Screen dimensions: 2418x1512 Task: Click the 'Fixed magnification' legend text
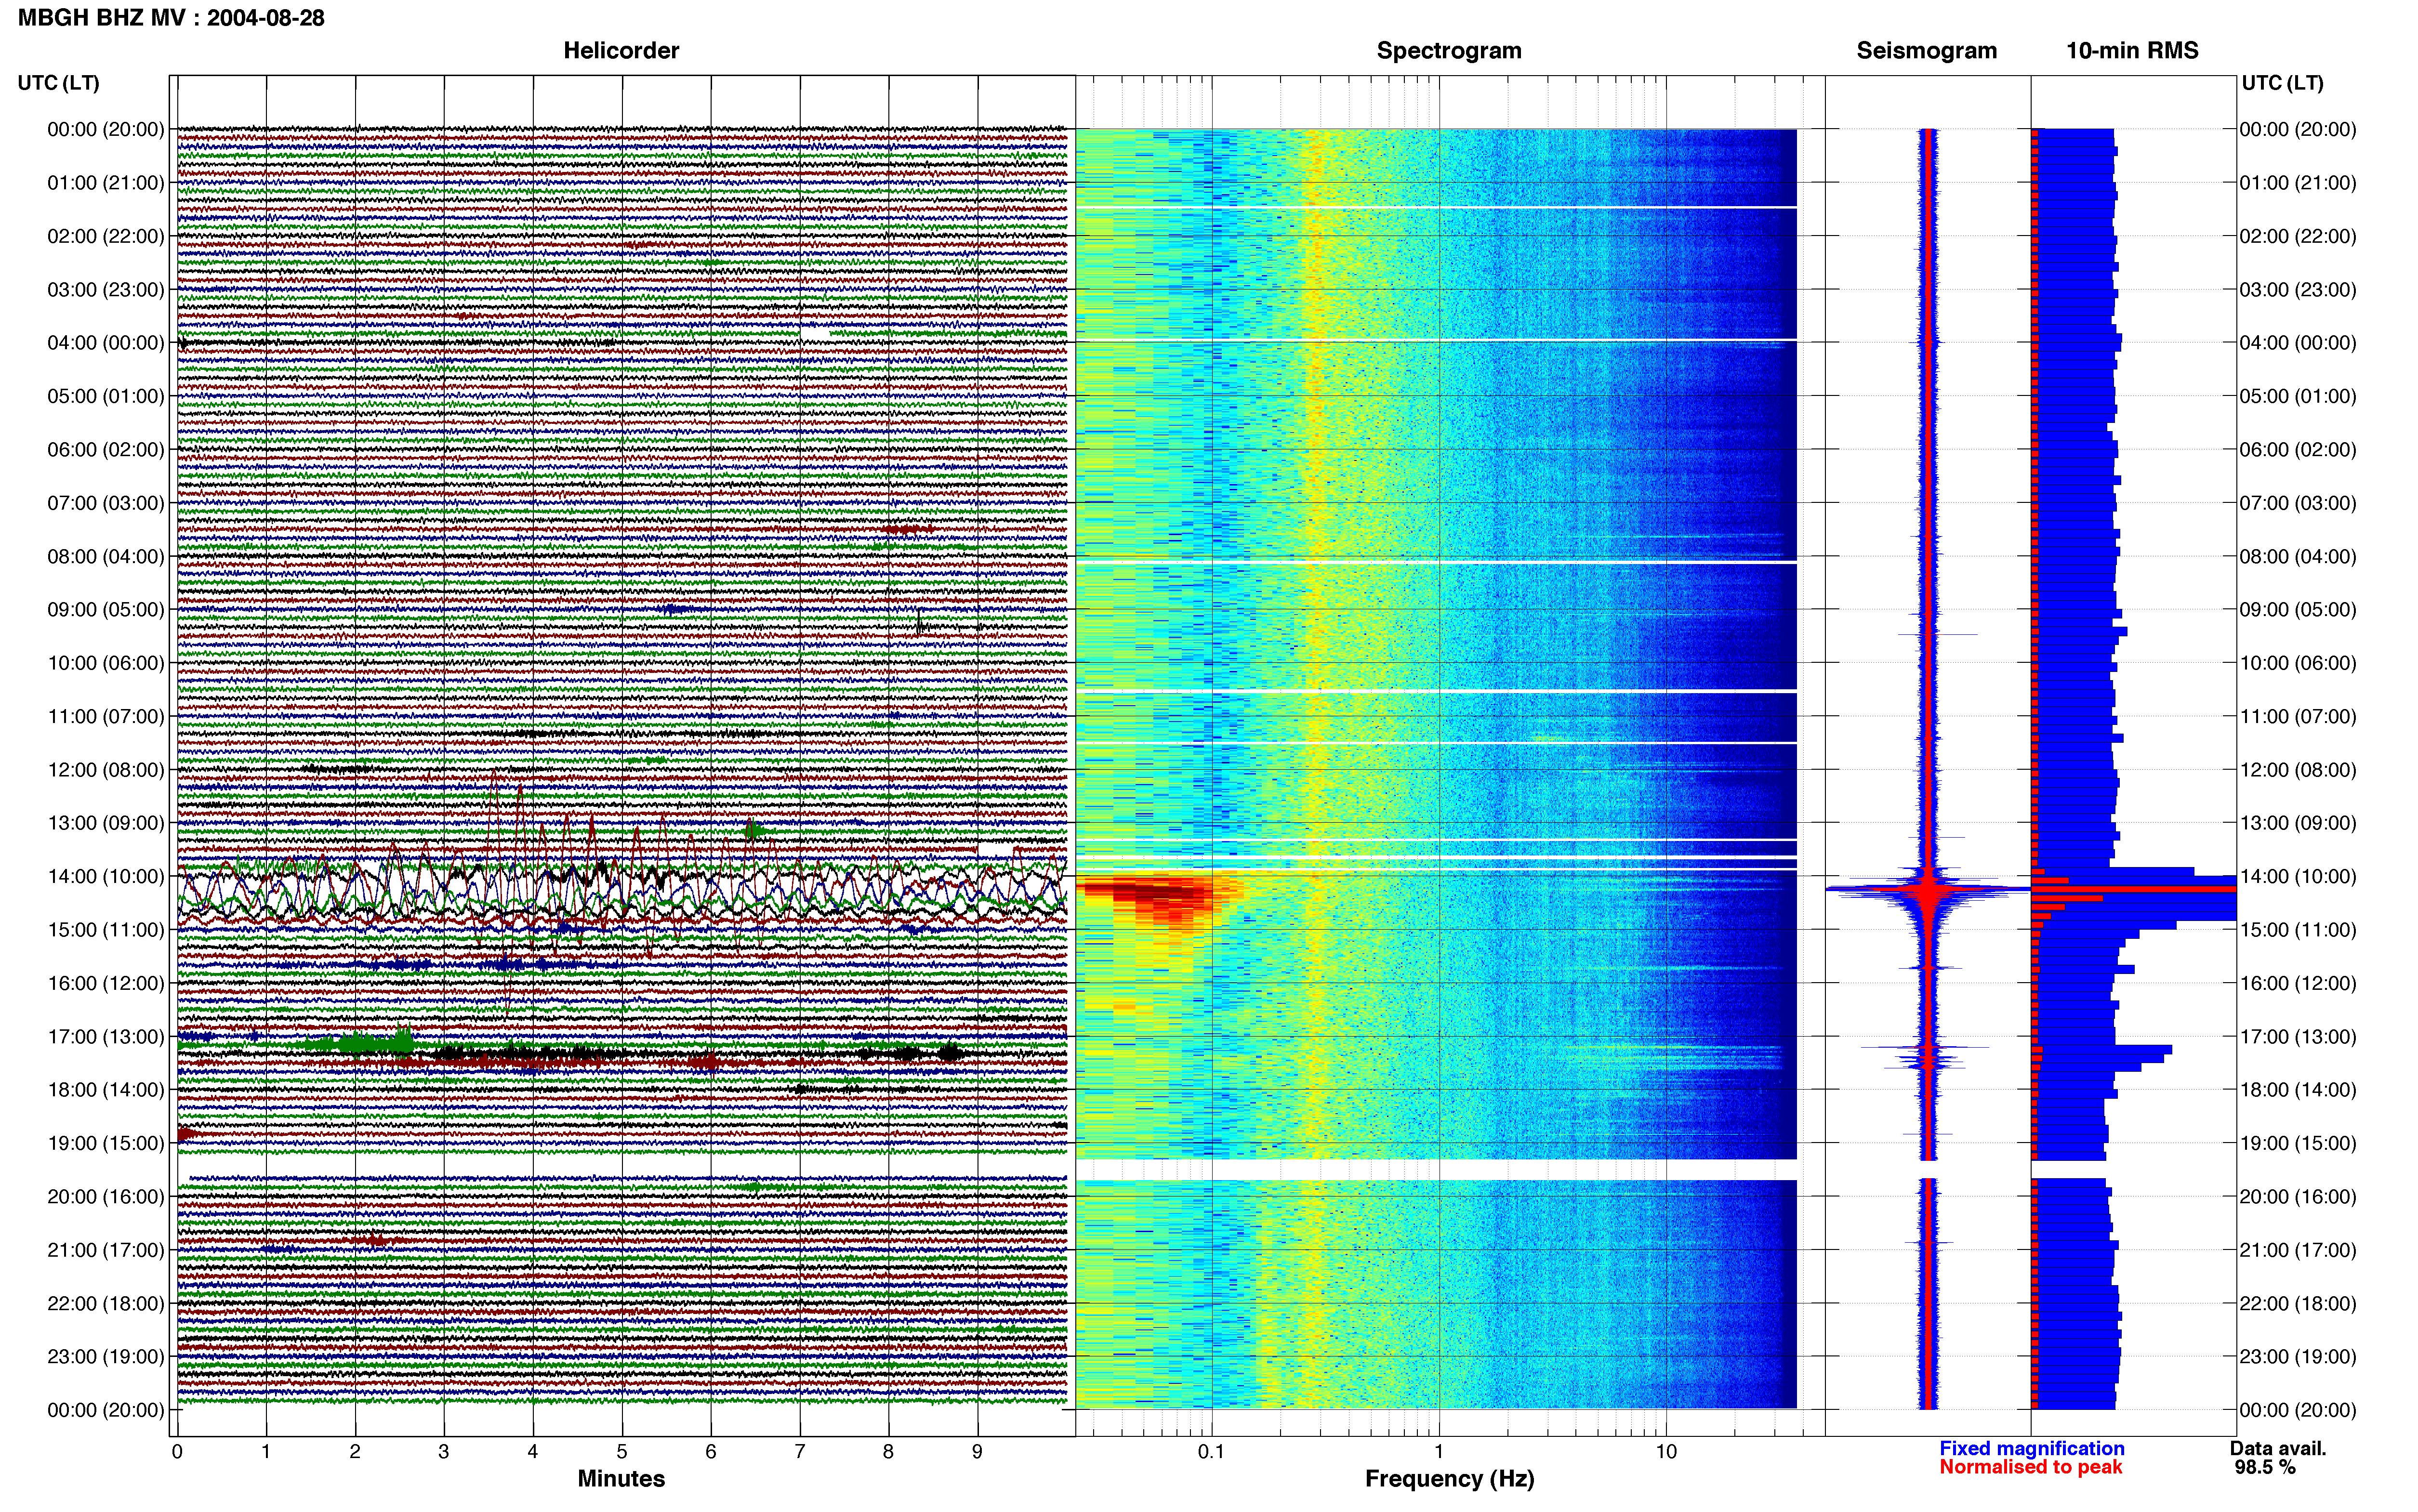tap(2032, 1449)
